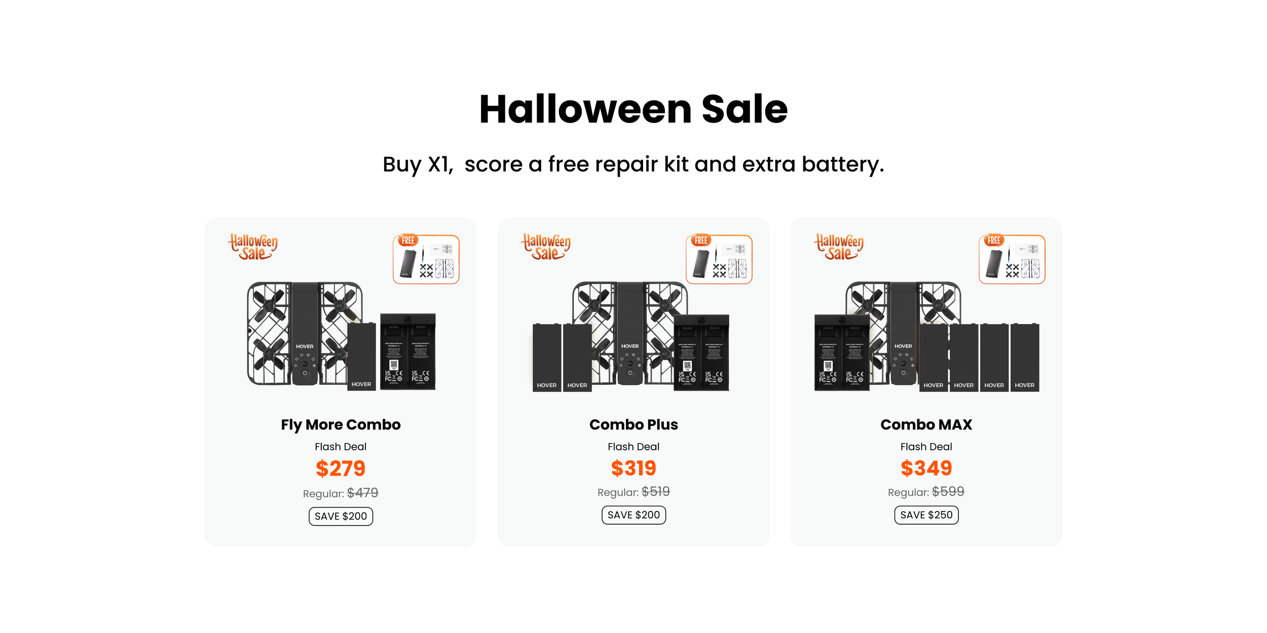The height and width of the screenshot is (633, 1267).
Task: Open the Combo Plus title link
Action: (633, 424)
